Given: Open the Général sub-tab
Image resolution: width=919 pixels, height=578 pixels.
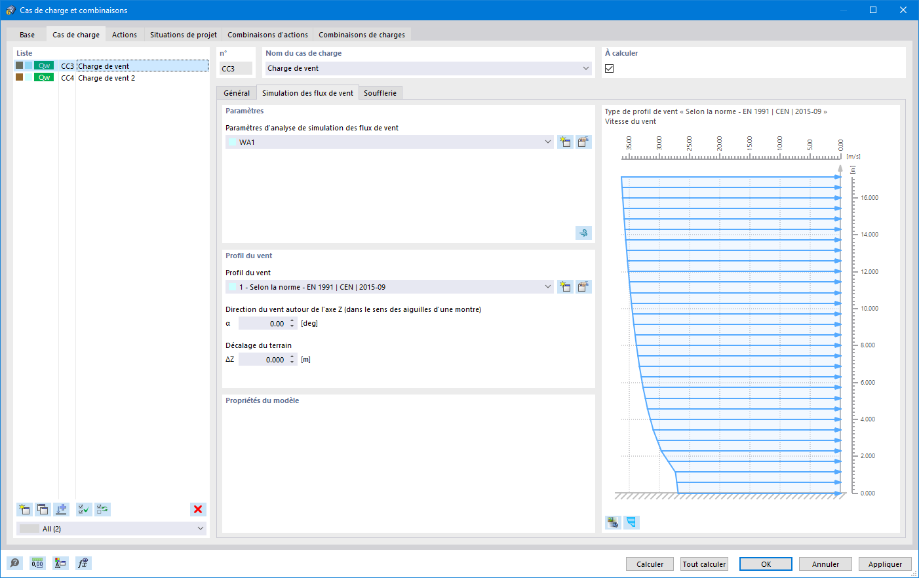Looking at the screenshot, I should coord(237,93).
